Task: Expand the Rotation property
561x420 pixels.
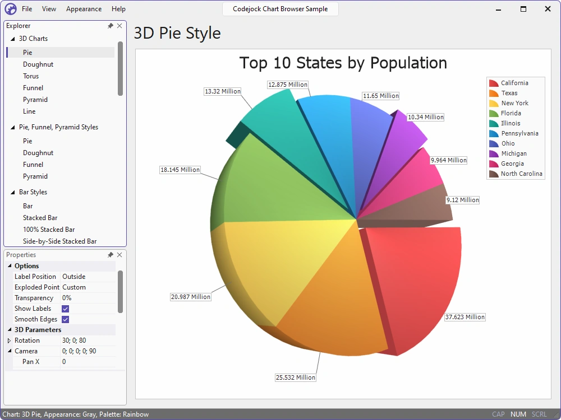Action: click(x=10, y=340)
